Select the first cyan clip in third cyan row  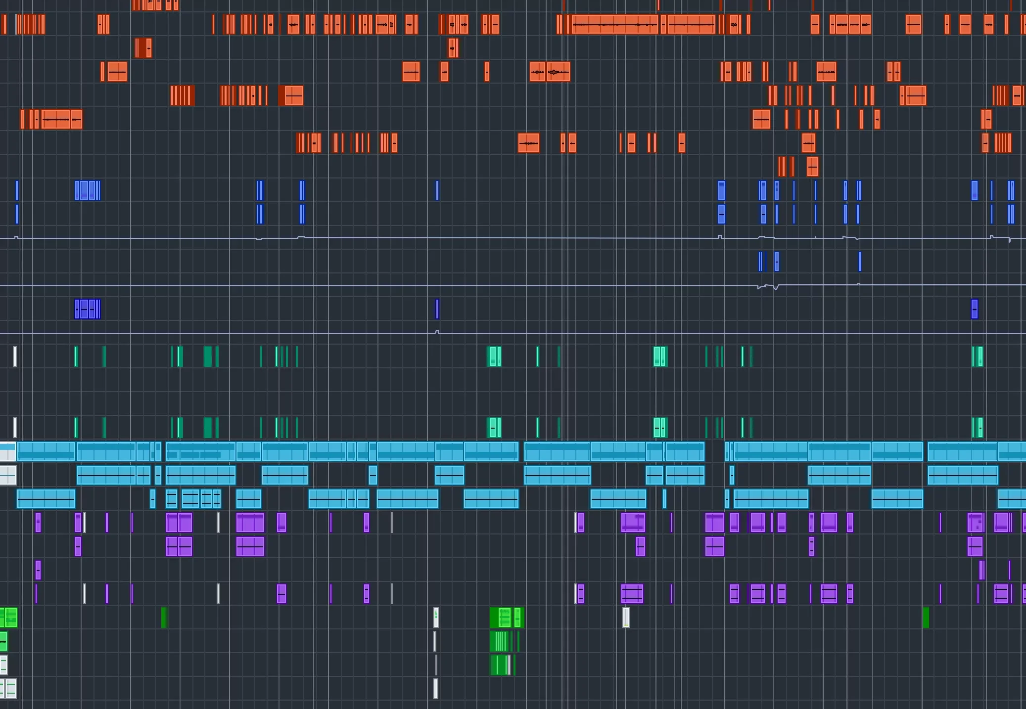pos(46,499)
